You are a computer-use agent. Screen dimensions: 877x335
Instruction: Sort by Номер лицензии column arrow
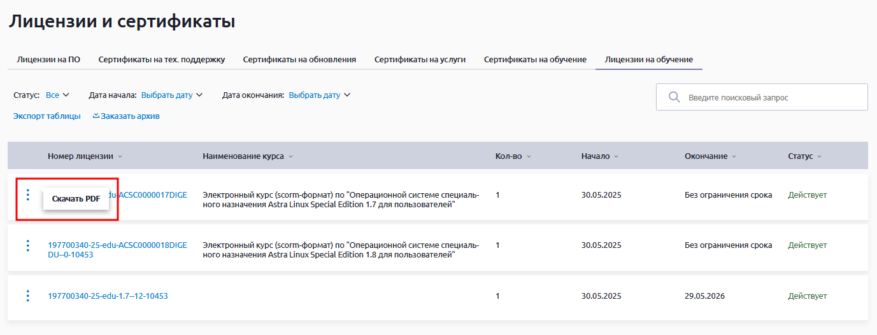pos(120,156)
